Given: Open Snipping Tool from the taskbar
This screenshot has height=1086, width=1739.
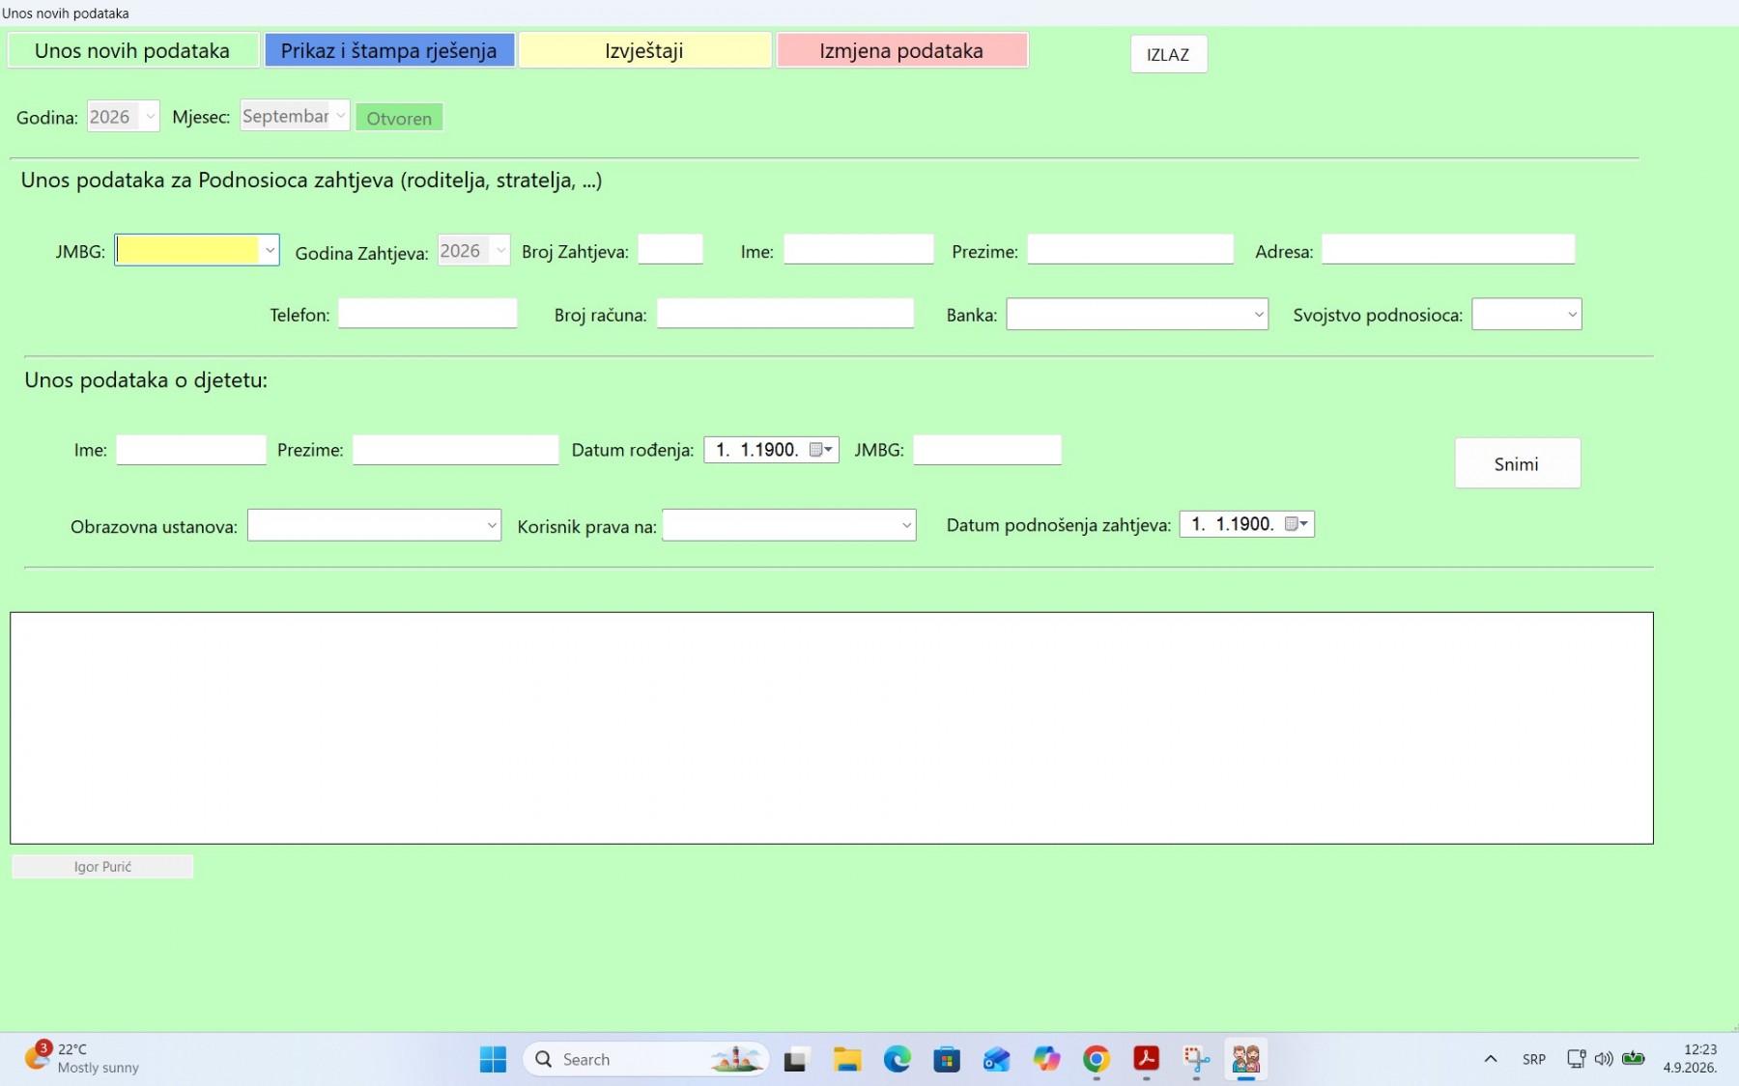Looking at the screenshot, I should pos(1196,1059).
